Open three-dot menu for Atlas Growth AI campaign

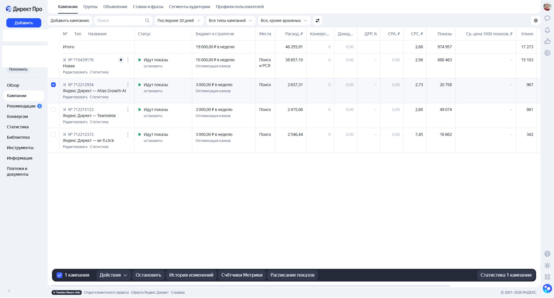pos(128,85)
